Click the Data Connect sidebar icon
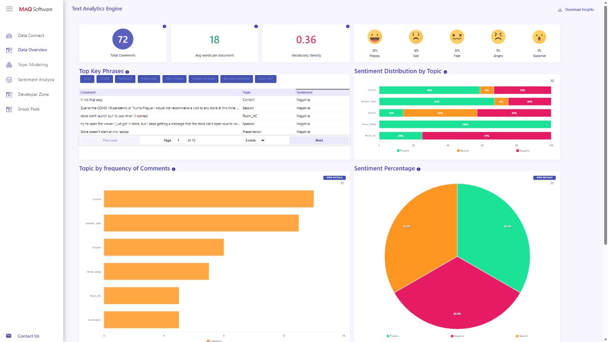The image size is (608, 342). pyautogui.click(x=9, y=36)
